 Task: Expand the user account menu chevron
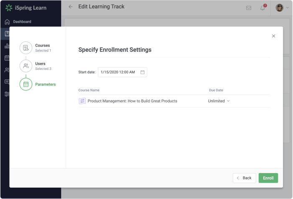tap(288, 8)
